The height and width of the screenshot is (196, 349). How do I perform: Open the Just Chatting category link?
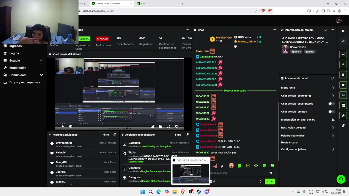click(x=148, y=146)
